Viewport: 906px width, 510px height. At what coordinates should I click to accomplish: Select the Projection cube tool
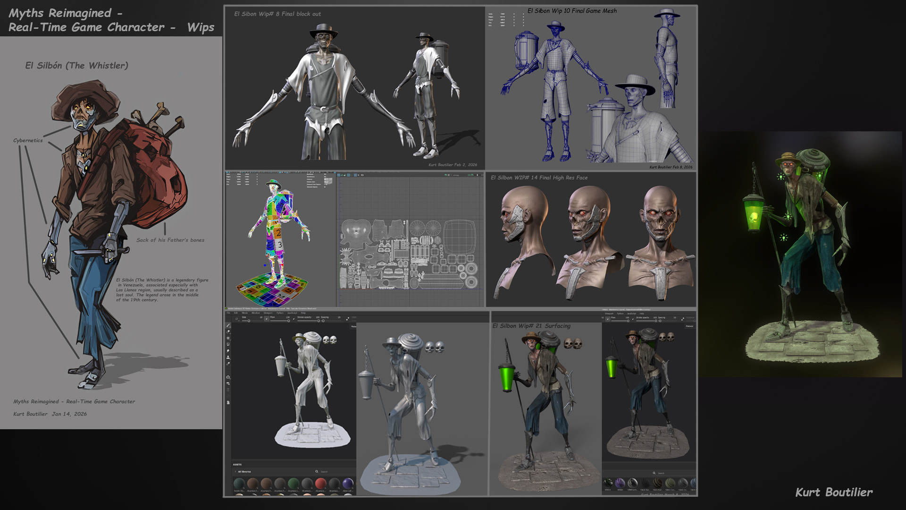[228, 338]
